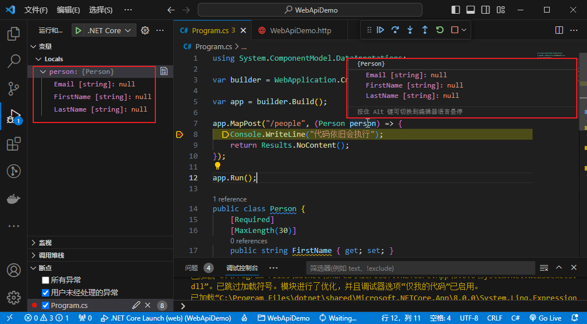Click Go Live in status bar
Image resolution: width=587 pixels, height=324 pixels.
(545, 318)
